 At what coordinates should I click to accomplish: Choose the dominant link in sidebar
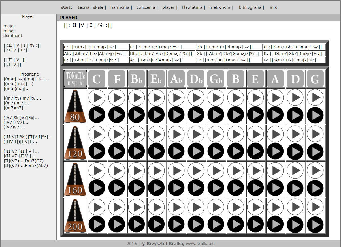tap(13, 36)
